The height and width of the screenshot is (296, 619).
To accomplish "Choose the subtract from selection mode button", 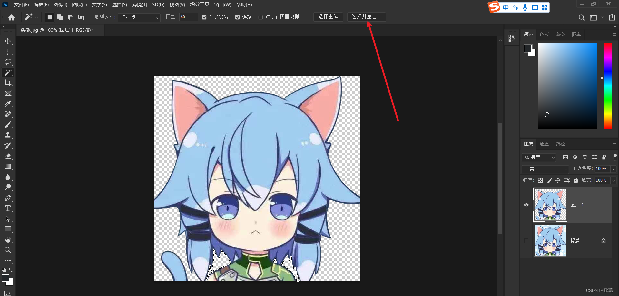I will (71, 17).
